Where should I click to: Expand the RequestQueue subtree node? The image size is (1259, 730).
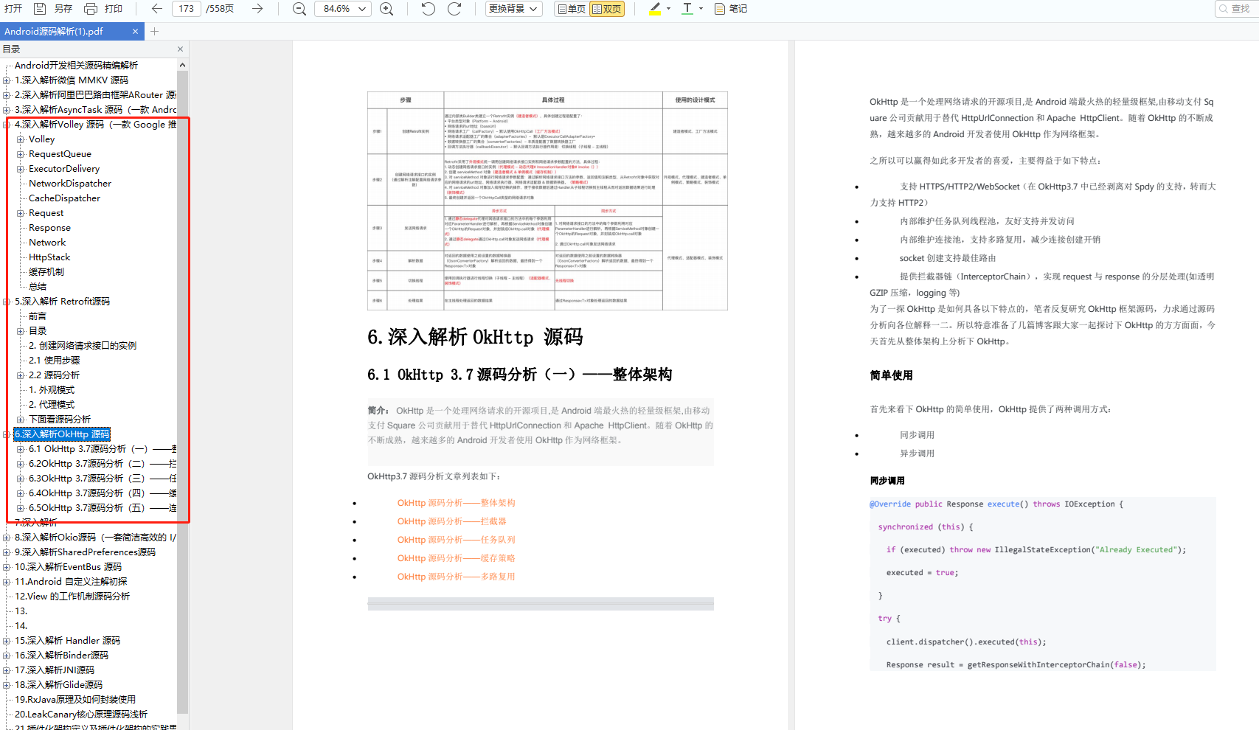click(21, 154)
